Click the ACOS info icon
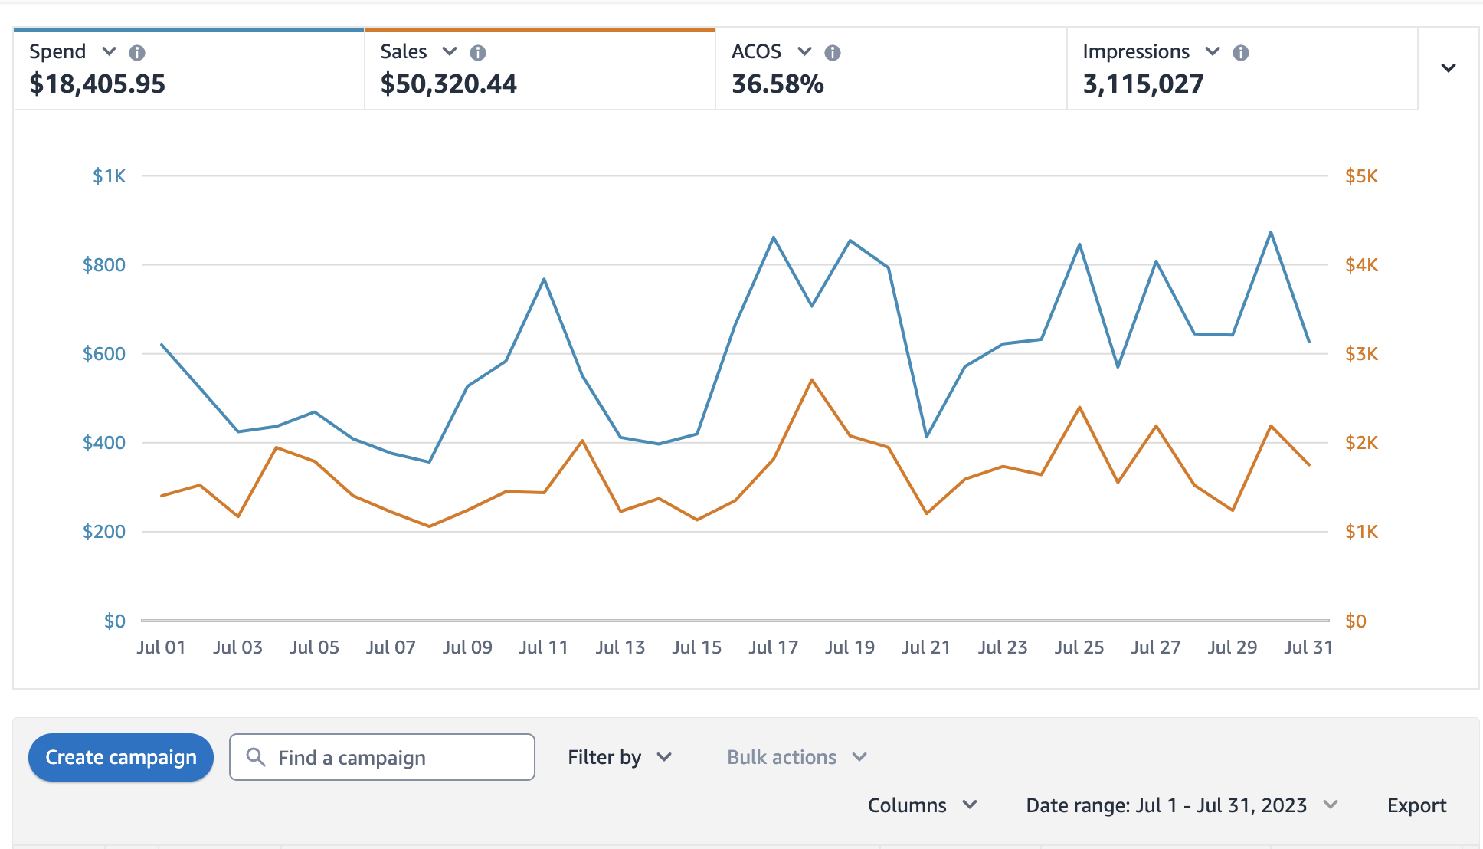The width and height of the screenshot is (1483, 849). pos(833,52)
